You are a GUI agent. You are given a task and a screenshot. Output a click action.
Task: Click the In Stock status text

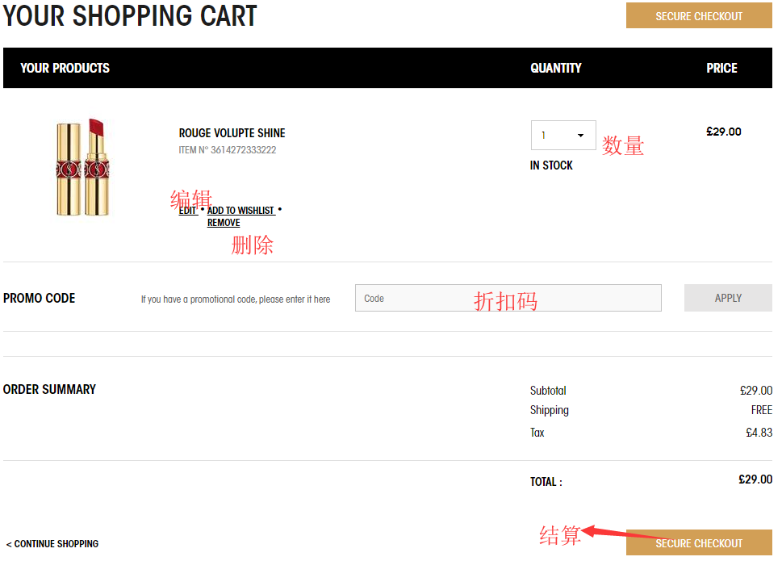(551, 165)
